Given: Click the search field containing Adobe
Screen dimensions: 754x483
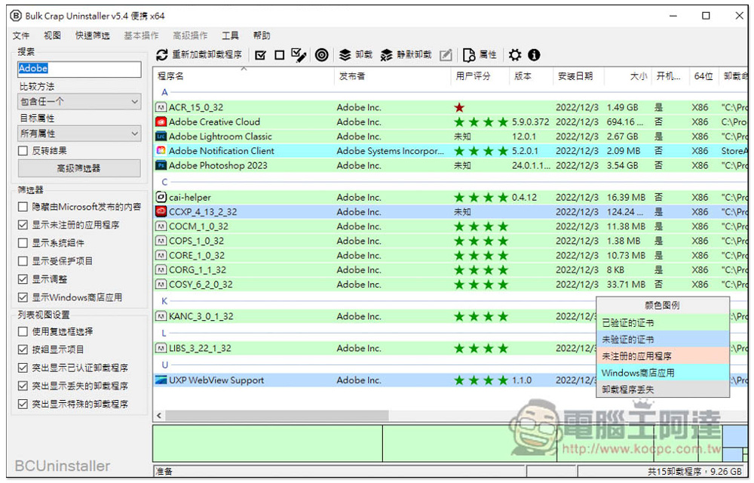Looking at the screenshot, I should (79, 69).
